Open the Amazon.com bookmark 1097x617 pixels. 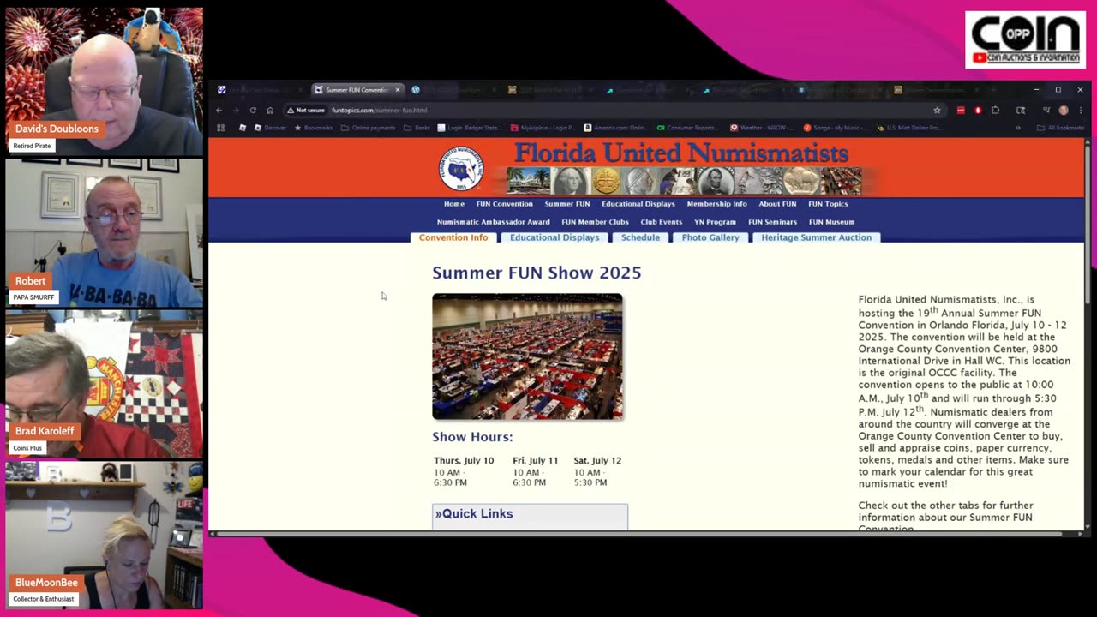[x=615, y=128]
